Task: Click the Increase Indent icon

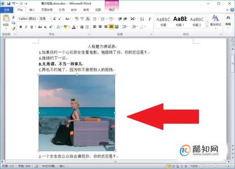Action: pyautogui.click(x=125, y=19)
